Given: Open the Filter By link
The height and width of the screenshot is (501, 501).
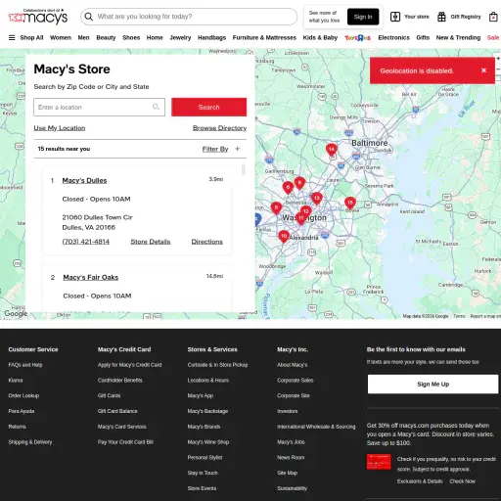Looking at the screenshot, I should pos(215,149).
